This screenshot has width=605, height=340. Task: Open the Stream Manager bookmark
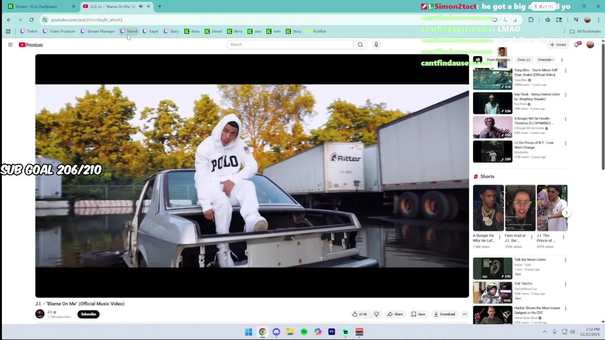tap(98, 31)
